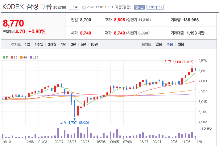The width and height of the screenshot is (219, 146).
Task: Open the ETF개요 dropdown
Action: pos(155,7)
